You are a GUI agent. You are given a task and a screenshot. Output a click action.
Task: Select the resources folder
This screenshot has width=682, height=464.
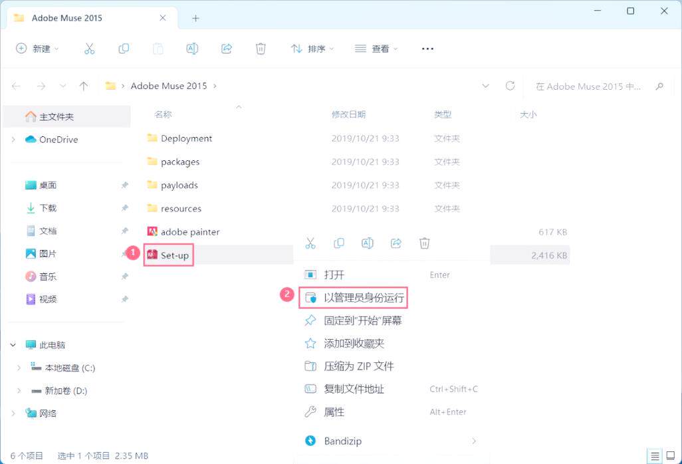pos(174,208)
